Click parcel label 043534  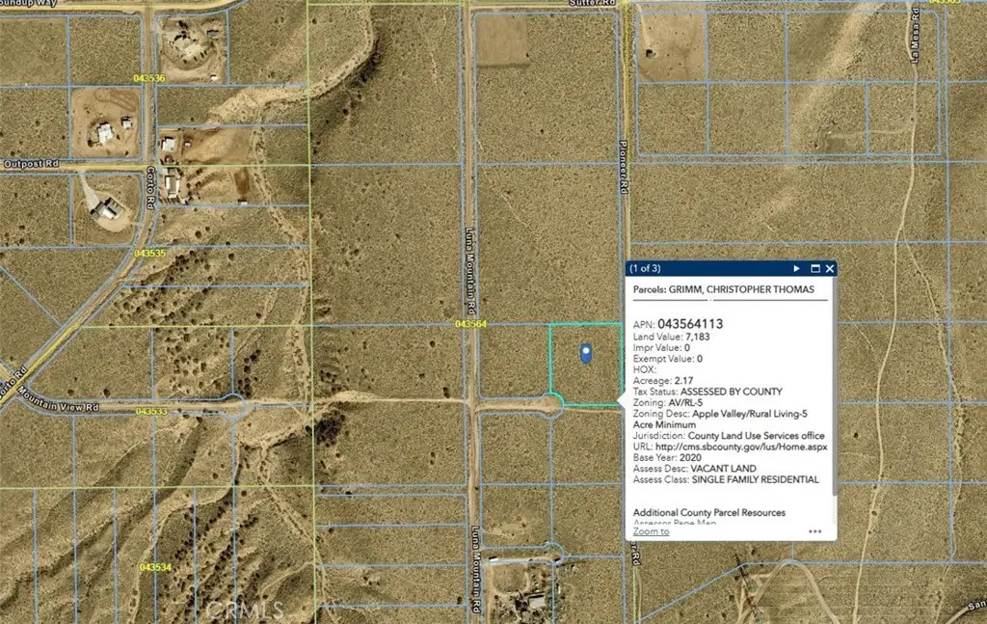pyautogui.click(x=154, y=565)
